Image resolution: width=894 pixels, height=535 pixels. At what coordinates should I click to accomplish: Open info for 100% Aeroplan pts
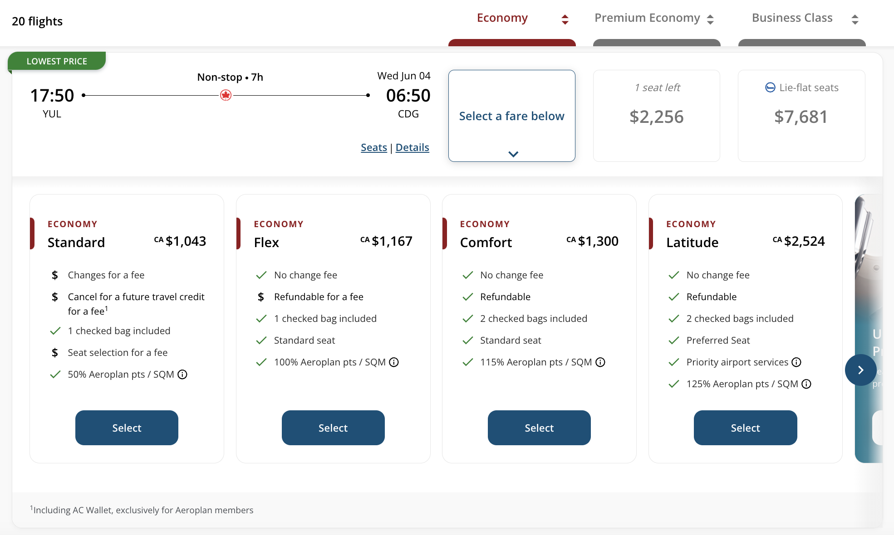[x=394, y=362]
